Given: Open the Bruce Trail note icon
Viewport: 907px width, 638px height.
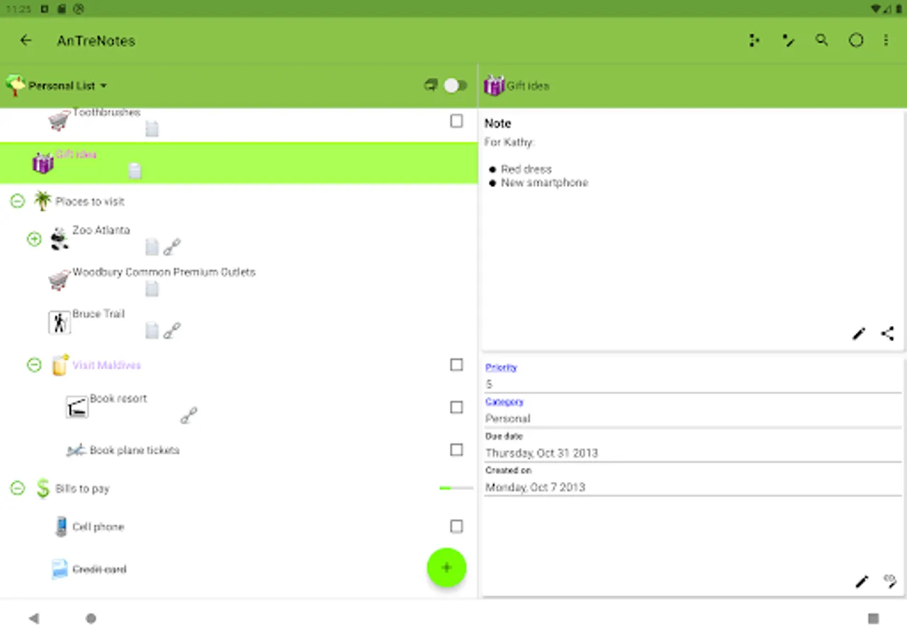Looking at the screenshot, I should tap(152, 330).
